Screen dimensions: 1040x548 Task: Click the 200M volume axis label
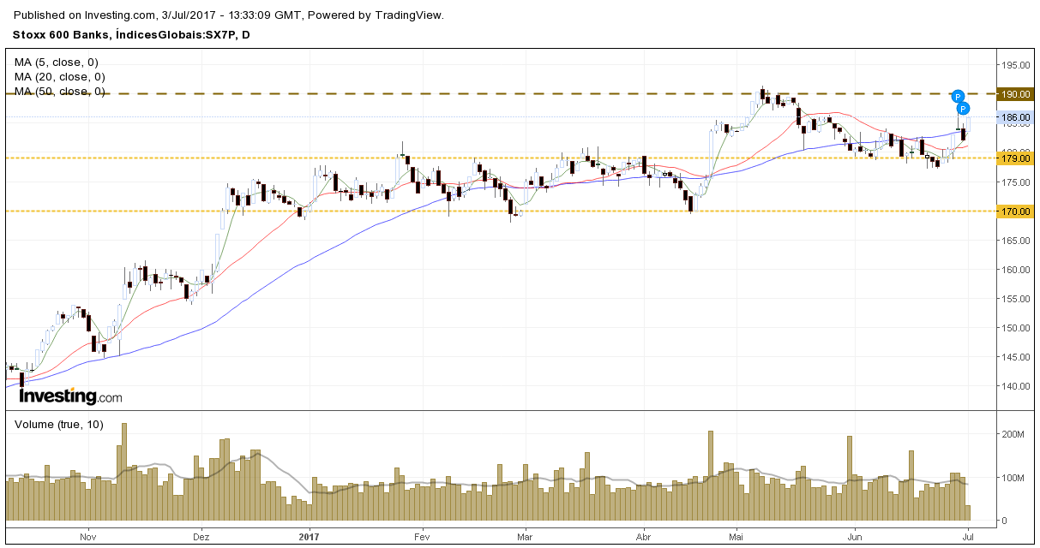coord(1015,435)
